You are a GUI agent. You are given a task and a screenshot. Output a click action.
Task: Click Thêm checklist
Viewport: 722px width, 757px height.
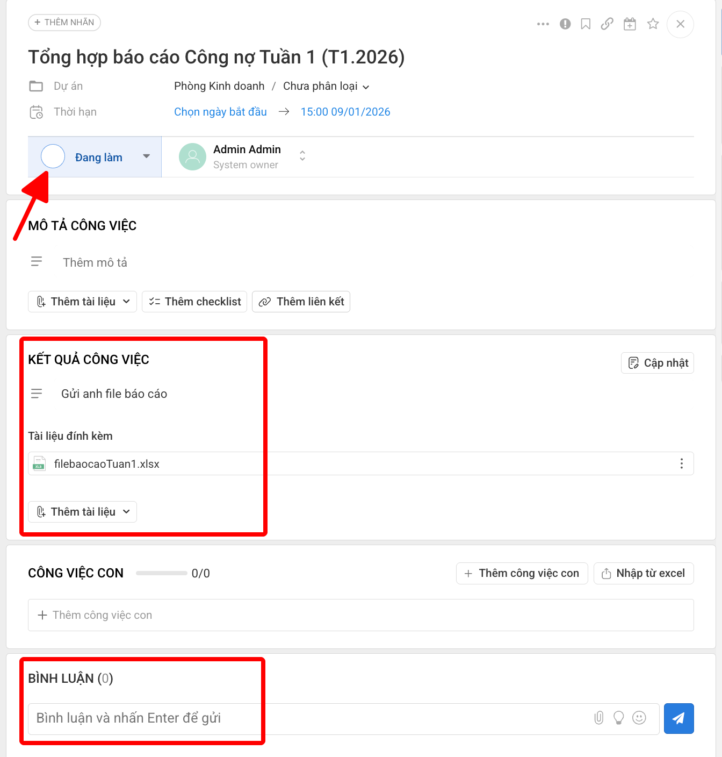[194, 302]
